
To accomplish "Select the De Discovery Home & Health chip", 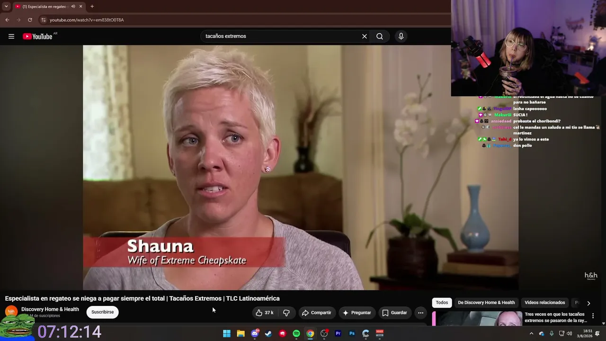I will [x=486, y=303].
